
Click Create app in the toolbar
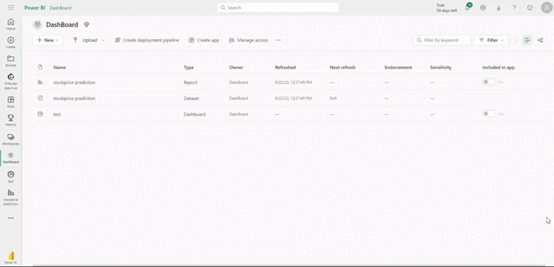[x=204, y=40]
